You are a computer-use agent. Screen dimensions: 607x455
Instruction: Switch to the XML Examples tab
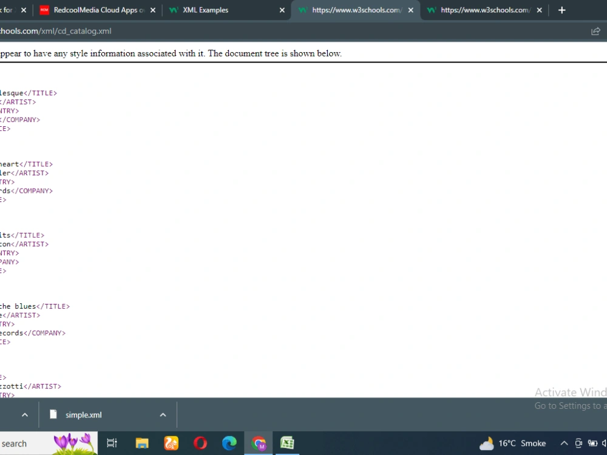coord(226,10)
